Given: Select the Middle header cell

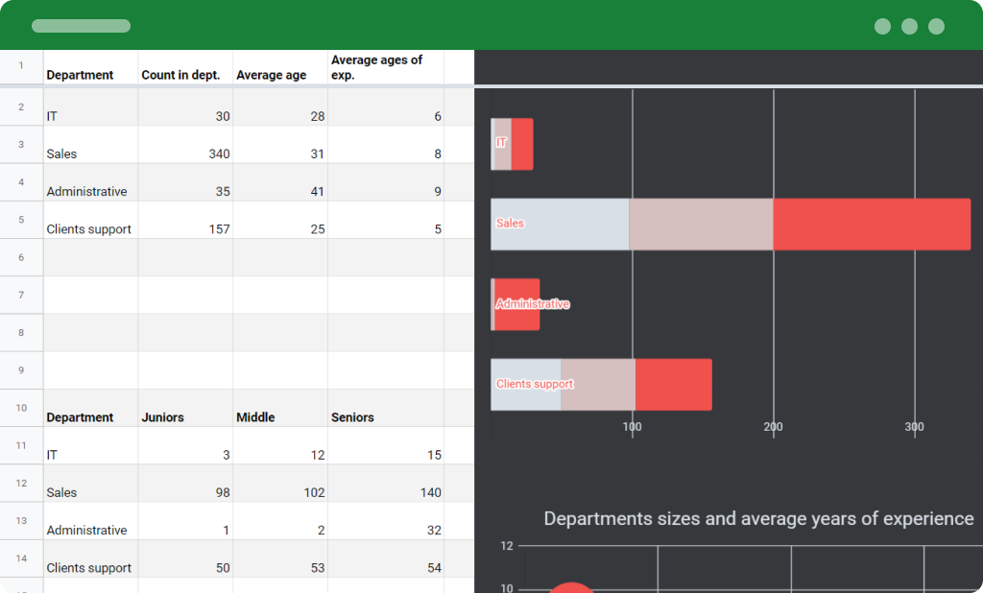Looking at the screenshot, I should pos(280,408).
